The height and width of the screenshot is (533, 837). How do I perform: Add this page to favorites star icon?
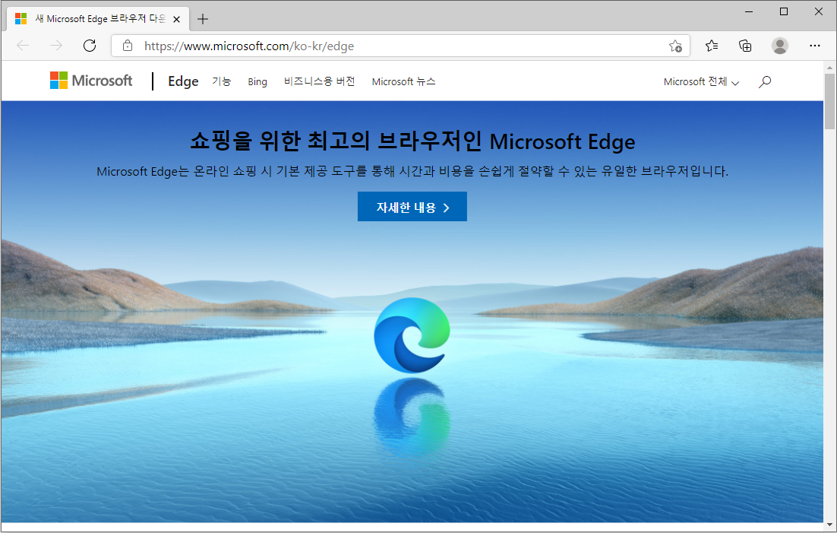(675, 46)
